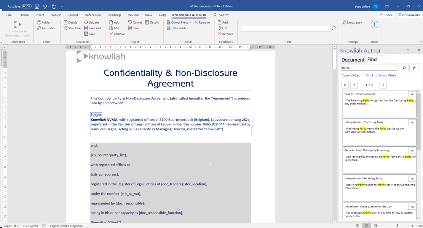
Task: Edit the Condition
Action: [223, 28]
